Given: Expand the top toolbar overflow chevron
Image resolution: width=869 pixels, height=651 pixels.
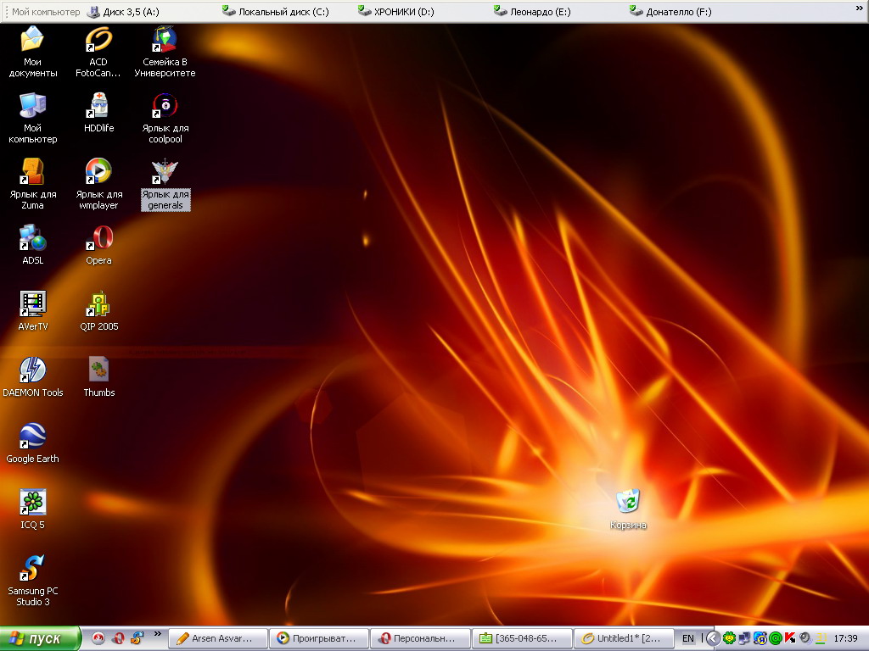Looking at the screenshot, I should coord(859,8).
